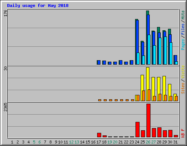Click the Hits legend label

pyautogui.click(x=183, y=15)
